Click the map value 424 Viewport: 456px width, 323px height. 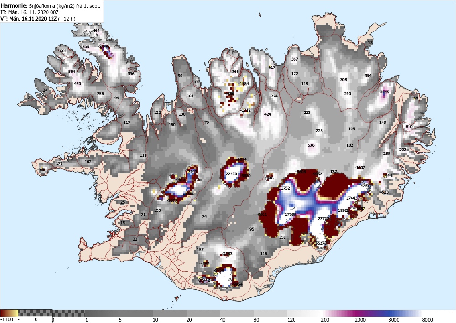pos(268,114)
